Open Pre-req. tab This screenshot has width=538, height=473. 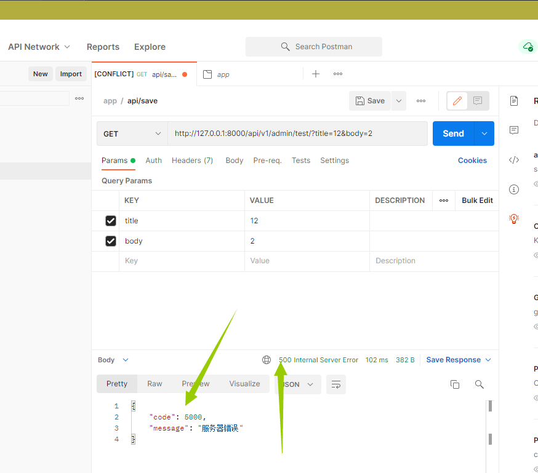[x=267, y=161]
